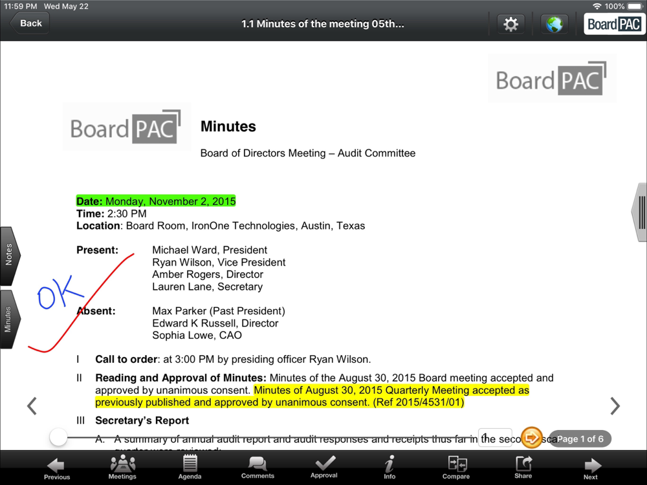Tap 'Edward K Russell, Director'
Viewport: 647px width, 485px height.
point(215,323)
